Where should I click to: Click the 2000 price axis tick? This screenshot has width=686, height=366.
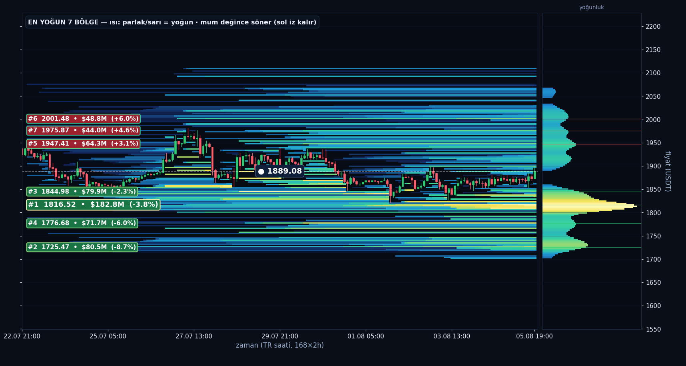click(653, 120)
